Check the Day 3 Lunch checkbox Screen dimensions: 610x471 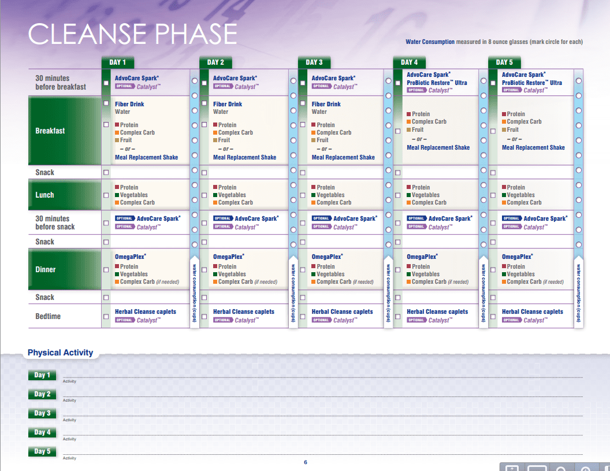(x=303, y=195)
